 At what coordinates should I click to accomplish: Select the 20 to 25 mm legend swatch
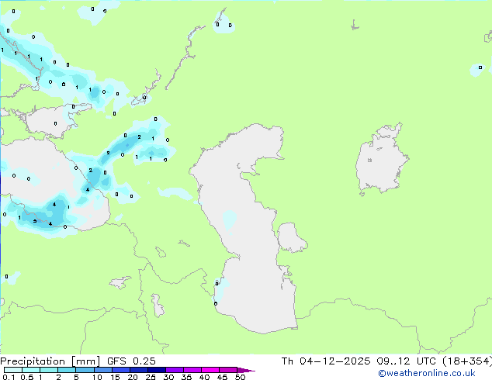139,370
